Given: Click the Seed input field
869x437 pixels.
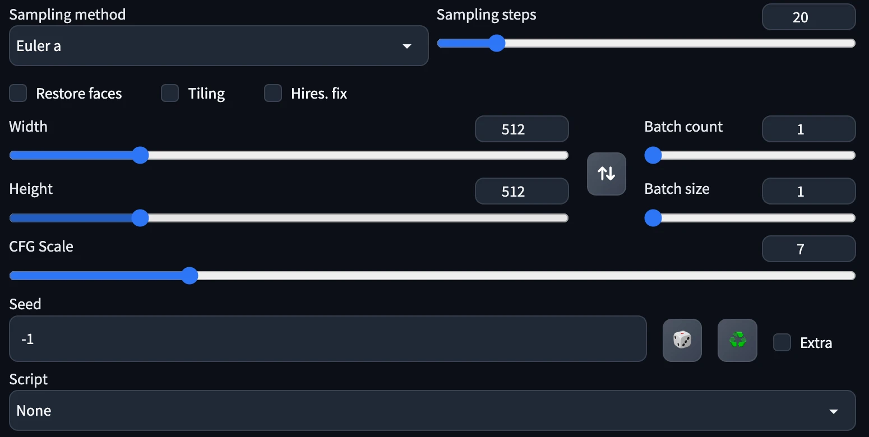Looking at the screenshot, I should [x=328, y=339].
